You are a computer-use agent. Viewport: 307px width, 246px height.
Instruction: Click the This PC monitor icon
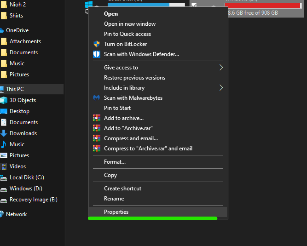[2, 89]
